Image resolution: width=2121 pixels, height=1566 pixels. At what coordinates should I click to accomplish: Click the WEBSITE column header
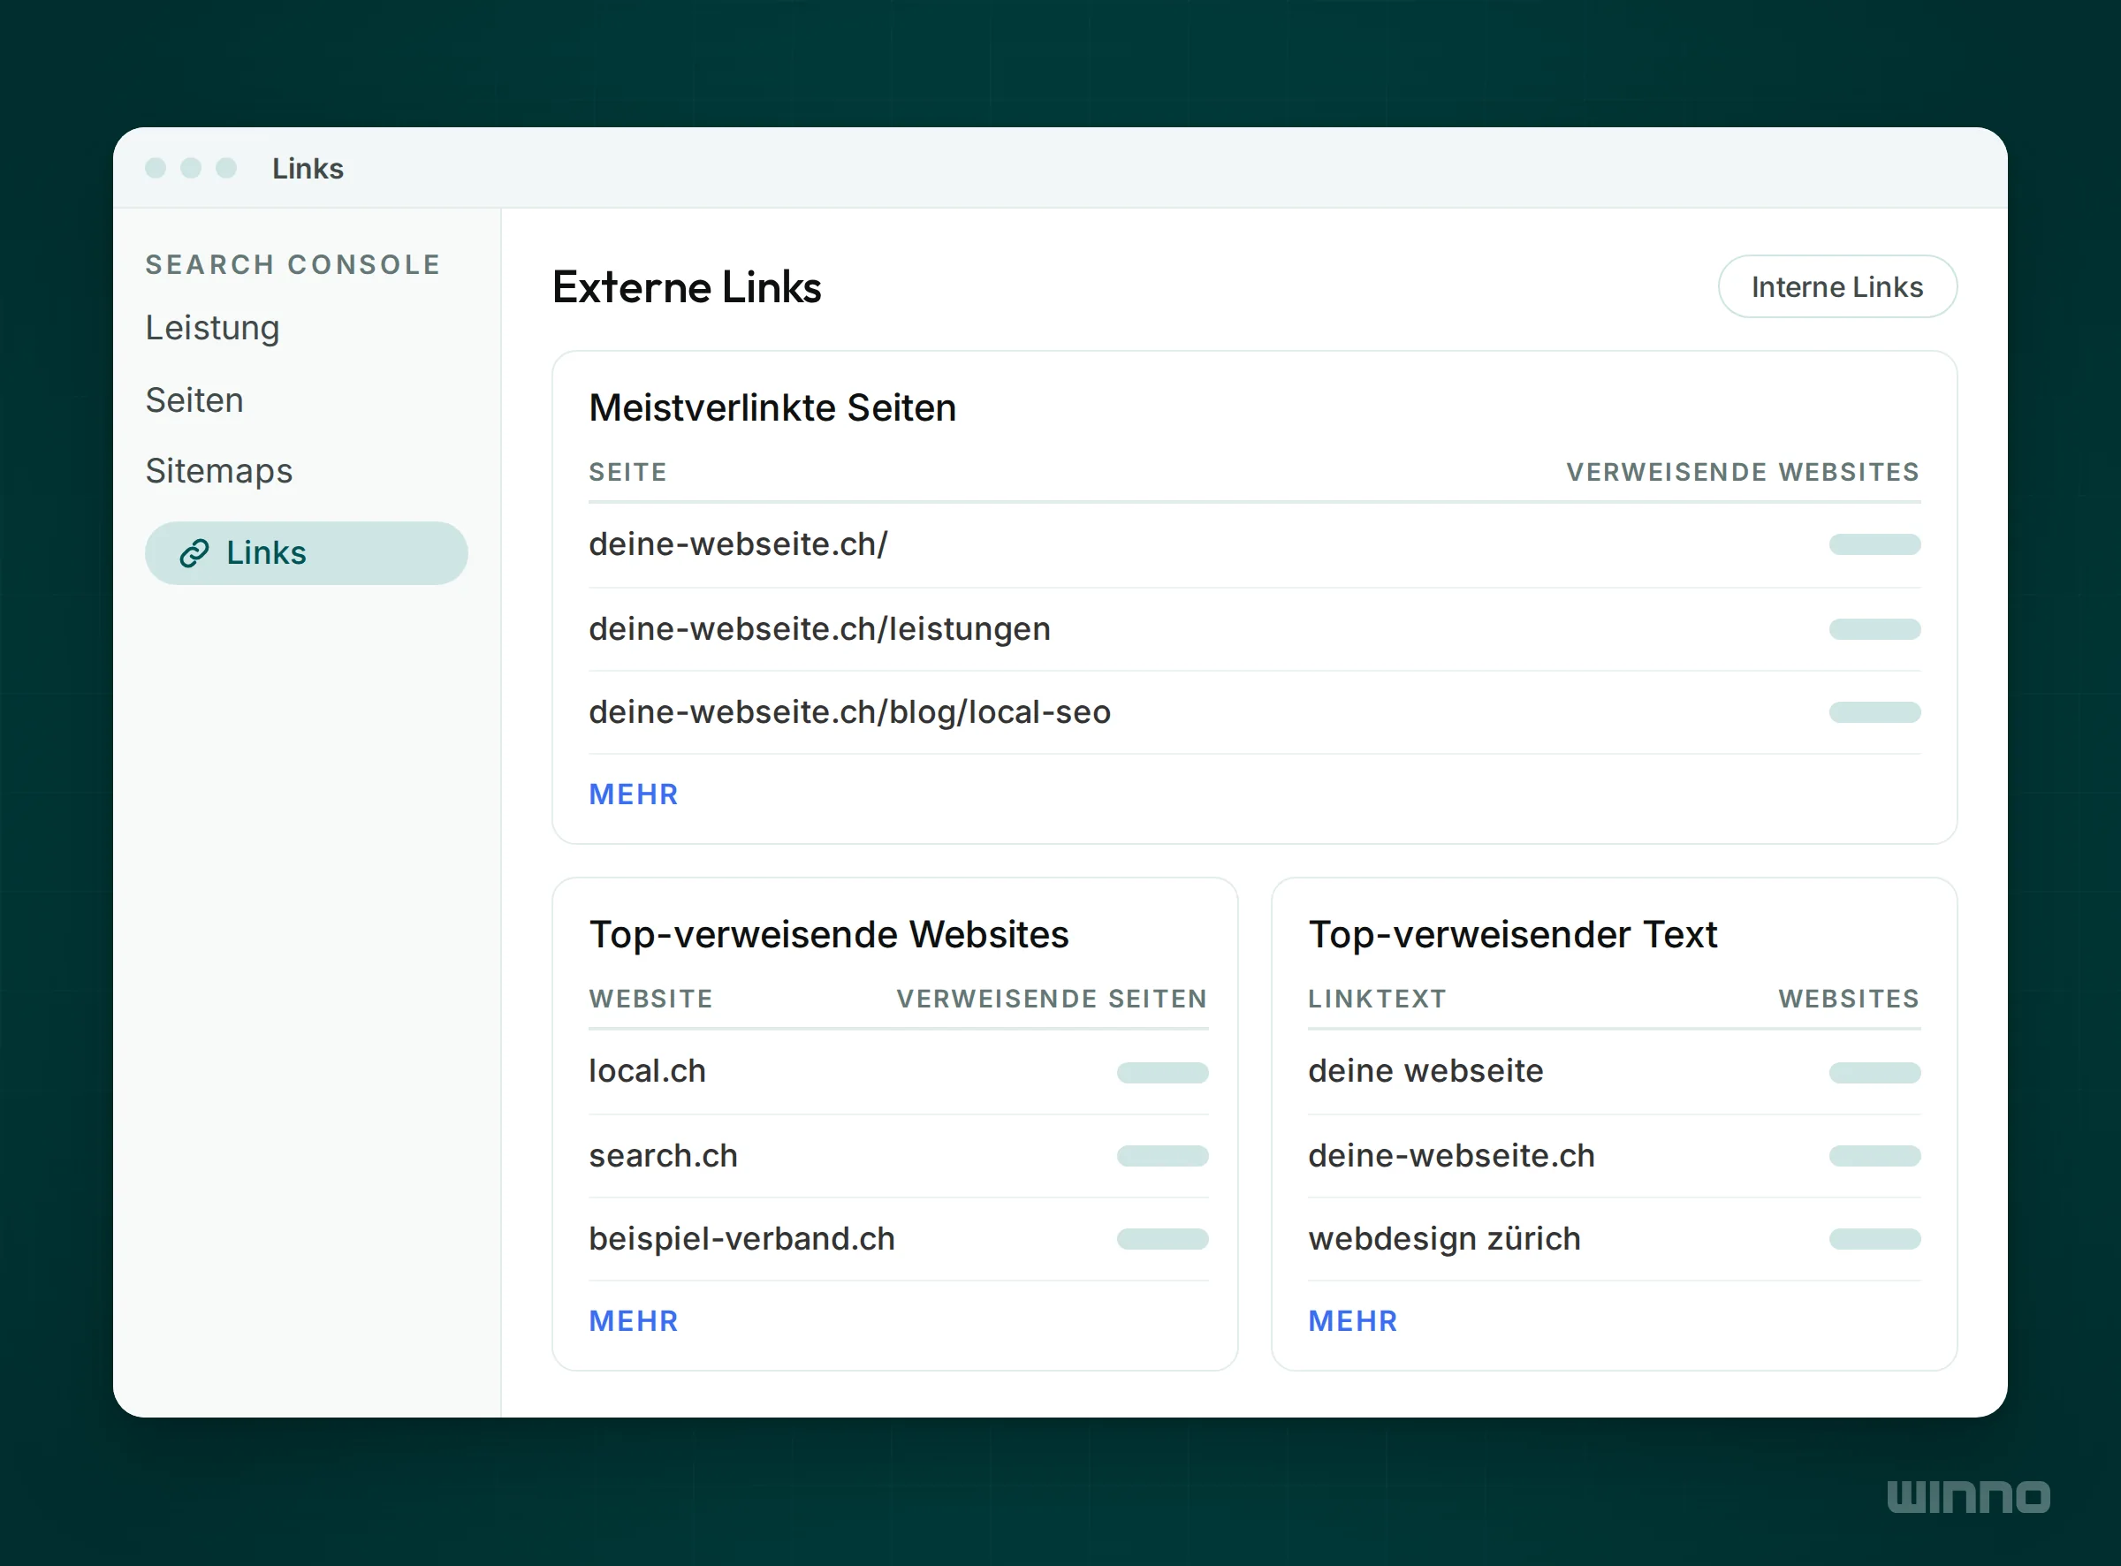tap(650, 1000)
